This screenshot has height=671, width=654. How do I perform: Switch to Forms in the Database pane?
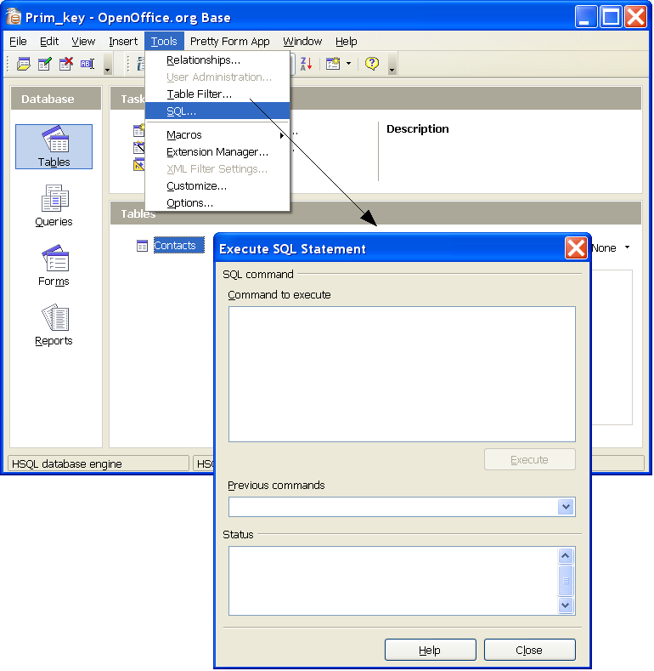click(54, 265)
